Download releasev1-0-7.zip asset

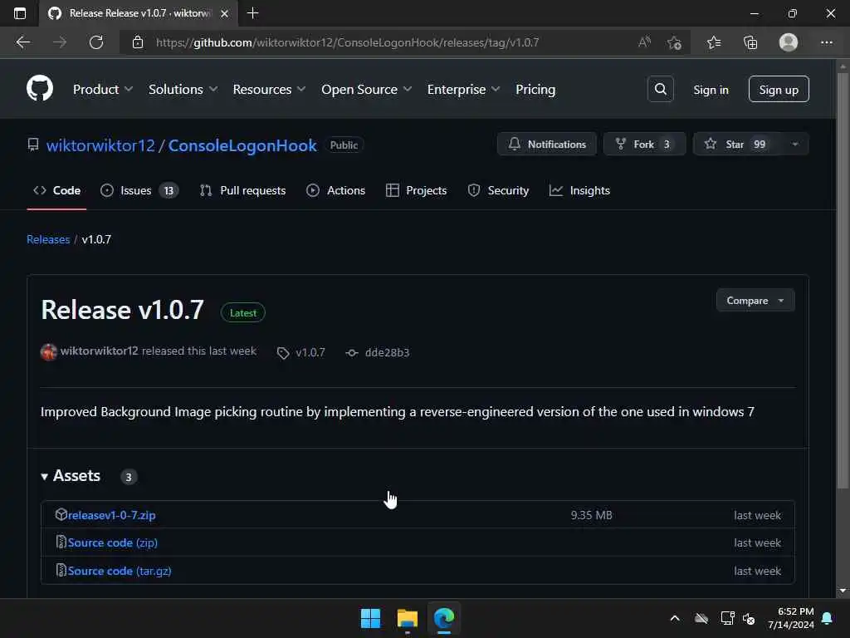(x=112, y=515)
